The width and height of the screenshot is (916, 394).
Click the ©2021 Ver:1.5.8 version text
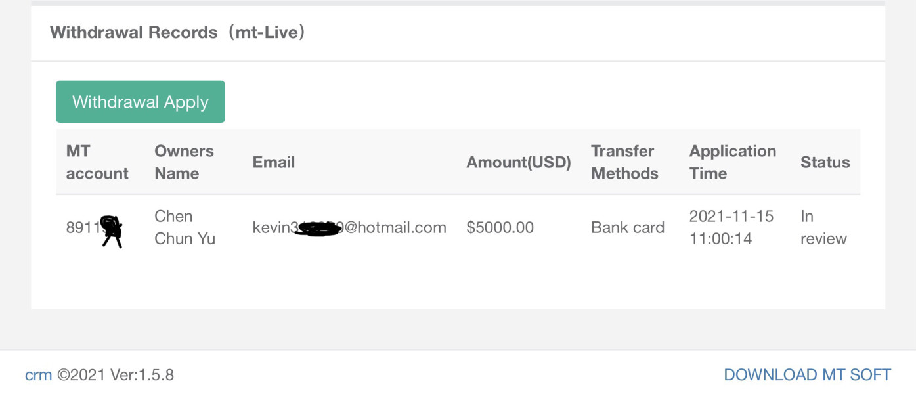pyautogui.click(x=116, y=375)
